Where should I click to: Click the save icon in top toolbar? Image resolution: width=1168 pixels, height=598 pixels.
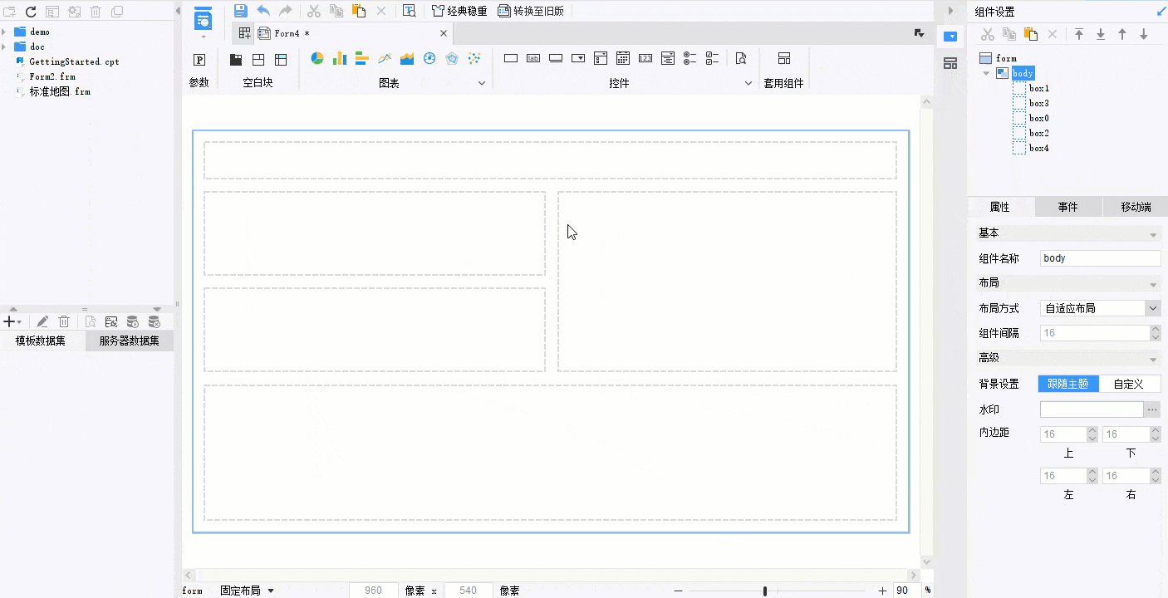pyautogui.click(x=241, y=11)
